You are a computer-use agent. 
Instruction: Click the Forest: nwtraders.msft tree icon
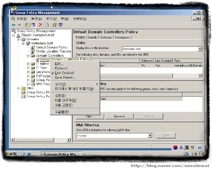pos(18,36)
